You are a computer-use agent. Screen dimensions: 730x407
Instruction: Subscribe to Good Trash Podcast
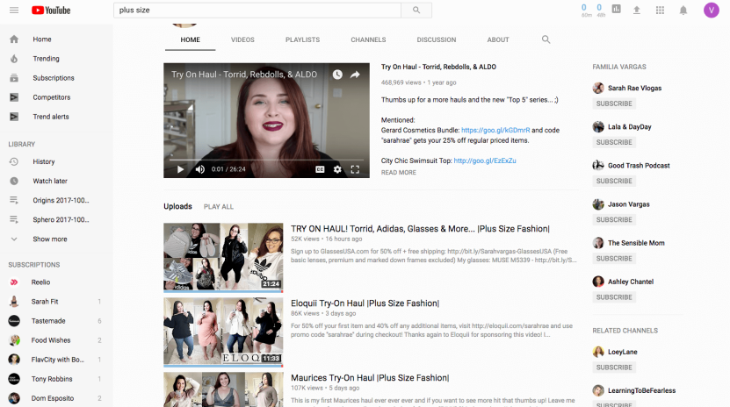pos(614,181)
